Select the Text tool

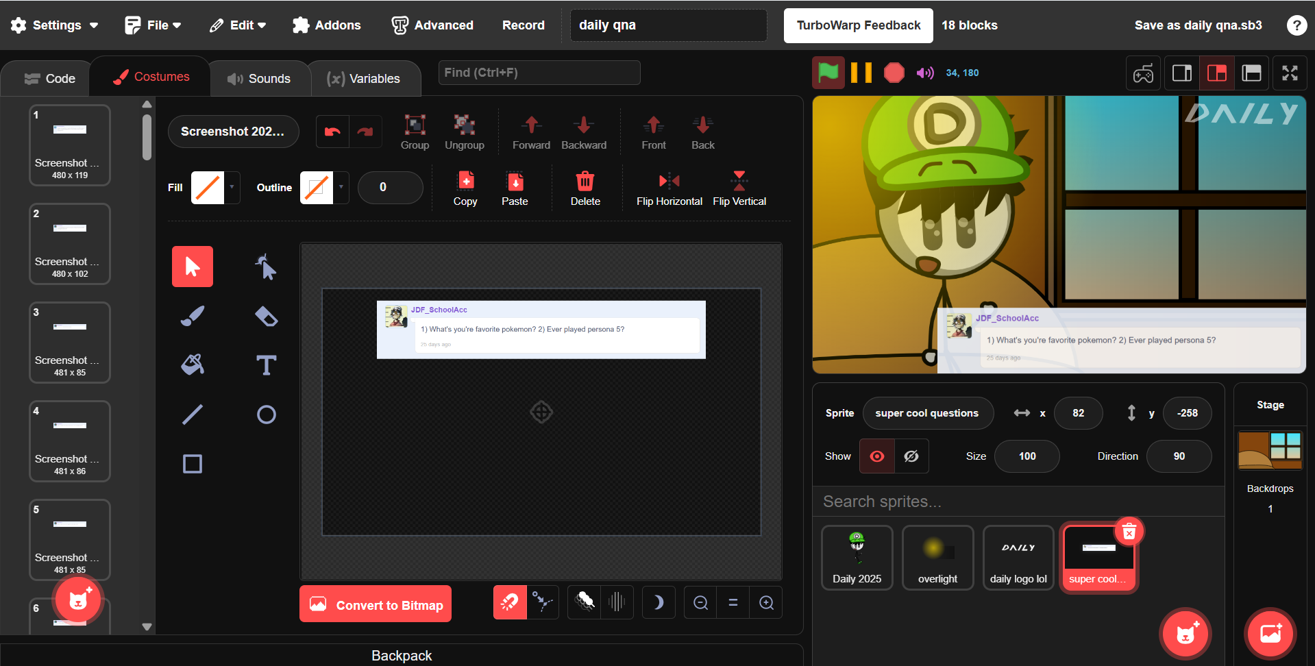pyautogui.click(x=266, y=365)
